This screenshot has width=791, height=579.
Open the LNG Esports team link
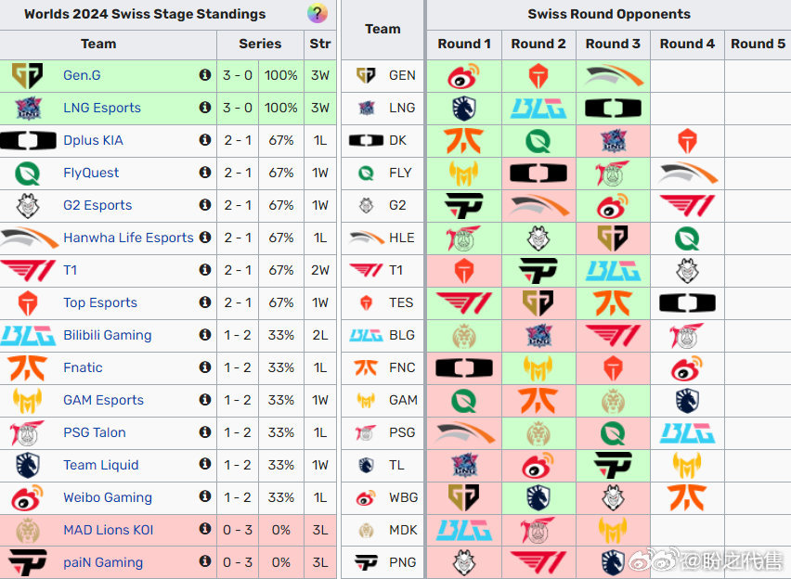[102, 108]
